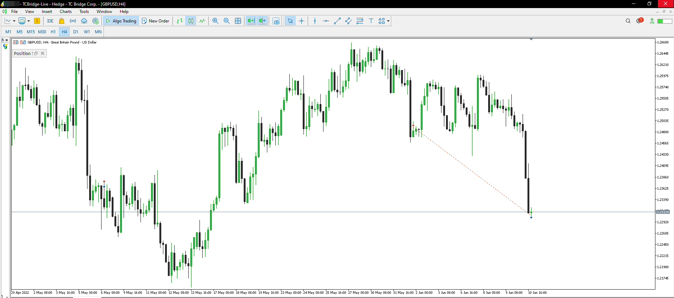674x298 pixels.
Task: Open the Signals broadcast icon
Action: [73, 21]
